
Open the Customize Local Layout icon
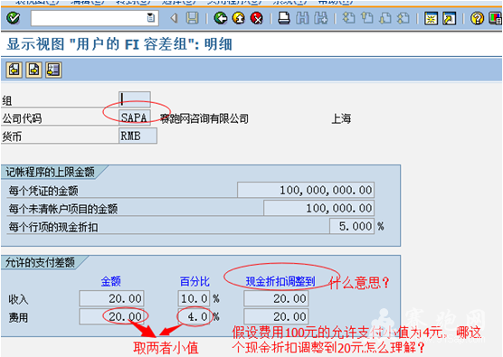pos(495,18)
